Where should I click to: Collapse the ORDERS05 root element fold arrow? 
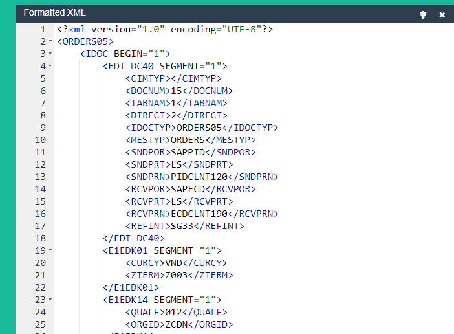(x=50, y=42)
